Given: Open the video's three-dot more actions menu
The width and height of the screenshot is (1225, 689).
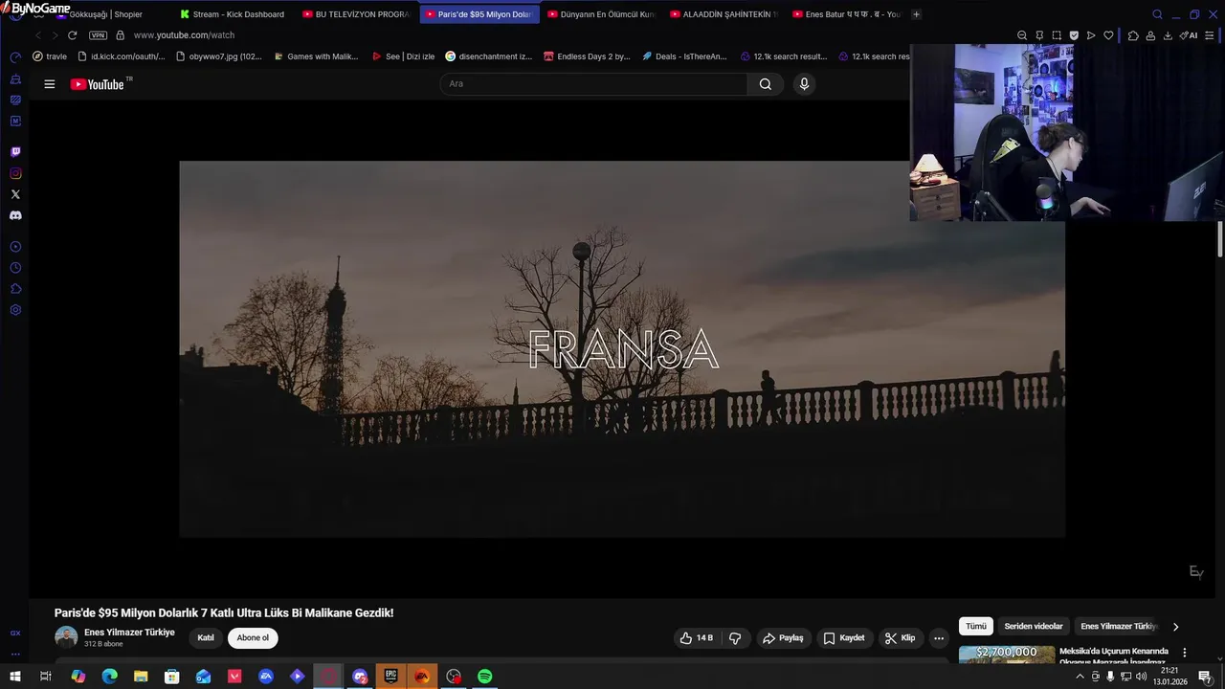Looking at the screenshot, I should (939, 638).
